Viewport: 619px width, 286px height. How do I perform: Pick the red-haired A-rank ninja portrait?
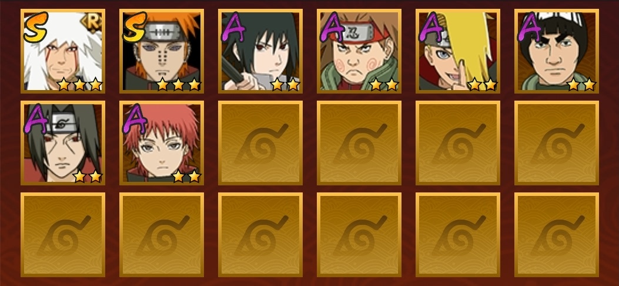coord(162,143)
